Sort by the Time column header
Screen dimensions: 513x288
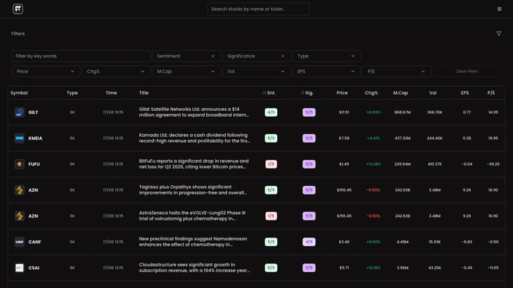(x=112, y=93)
